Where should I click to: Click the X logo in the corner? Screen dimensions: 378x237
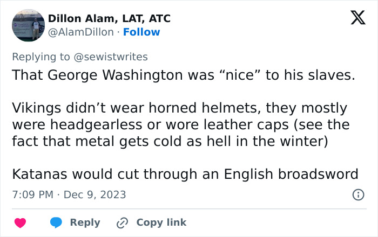click(x=354, y=19)
